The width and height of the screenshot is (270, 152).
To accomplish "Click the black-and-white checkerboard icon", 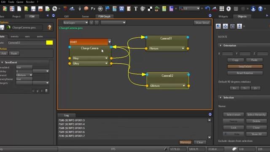I will pos(150,8).
